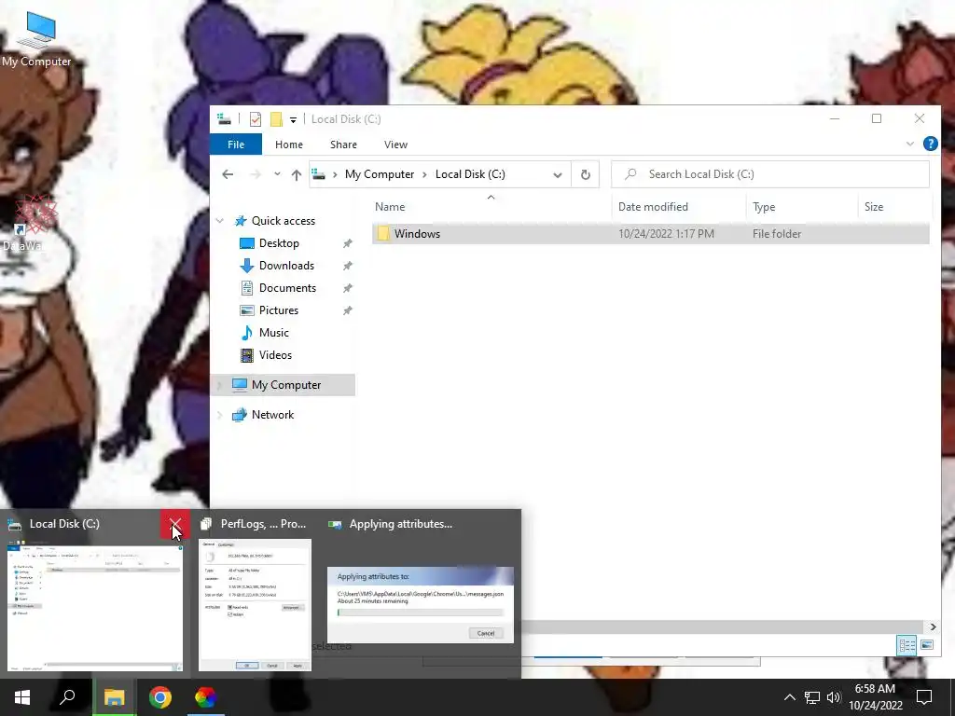Expand the My Computer tree node
Screen dimensions: 955x716
[220, 385]
